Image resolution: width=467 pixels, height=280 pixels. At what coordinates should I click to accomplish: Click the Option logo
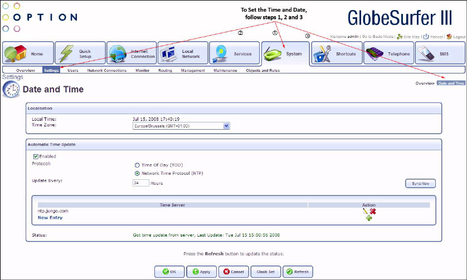(x=40, y=17)
